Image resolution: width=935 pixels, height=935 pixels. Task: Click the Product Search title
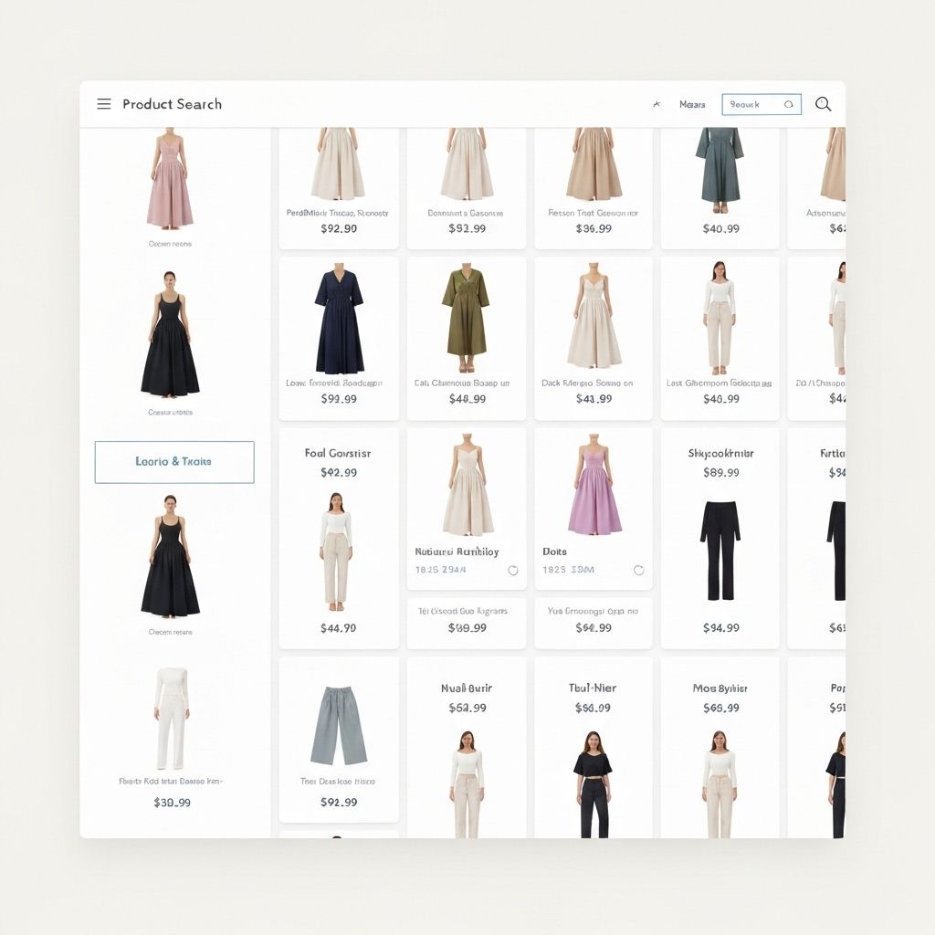click(172, 104)
